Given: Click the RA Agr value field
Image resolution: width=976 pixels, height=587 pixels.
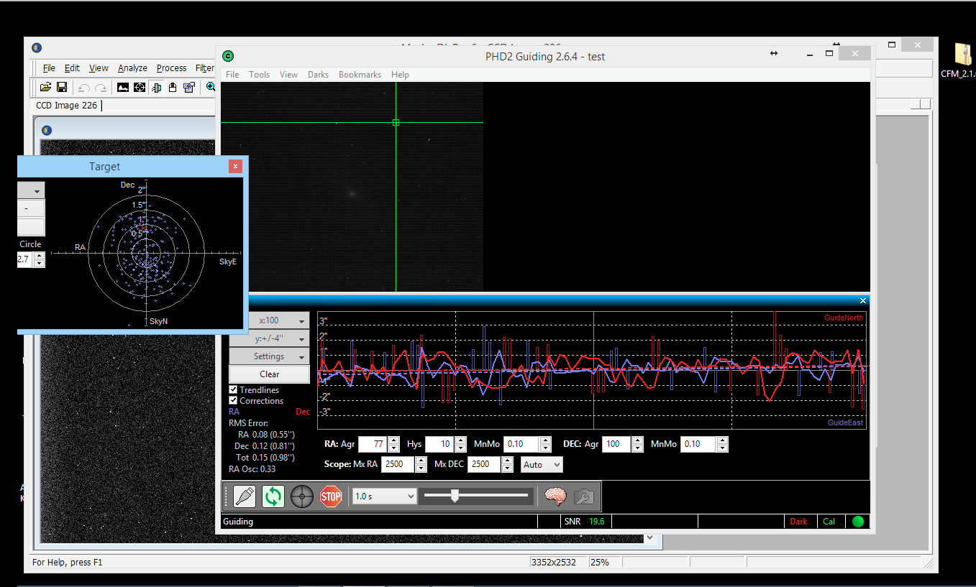Looking at the screenshot, I should pyautogui.click(x=372, y=445).
